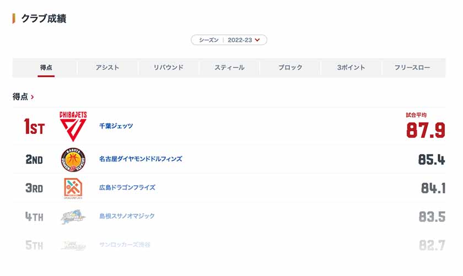The height and width of the screenshot is (276, 463).
Task: Switch to the アシスト tab
Action: [x=107, y=68]
